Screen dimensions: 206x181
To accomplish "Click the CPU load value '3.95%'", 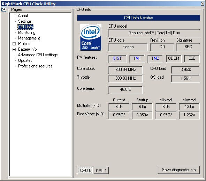I will tap(185, 70).
